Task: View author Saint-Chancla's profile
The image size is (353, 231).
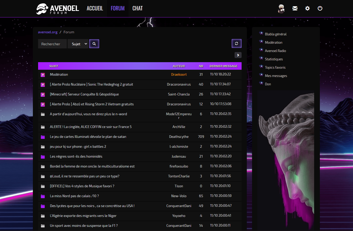Action: point(179,94)
